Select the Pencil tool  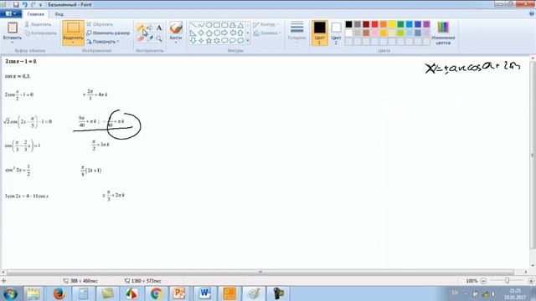[141, 28]
